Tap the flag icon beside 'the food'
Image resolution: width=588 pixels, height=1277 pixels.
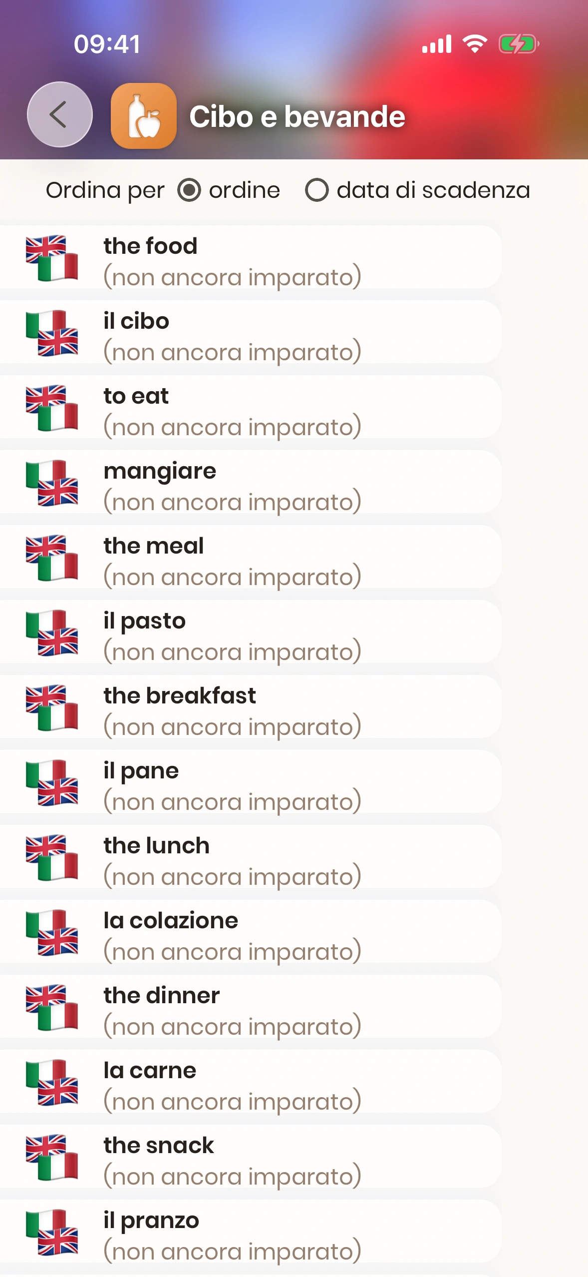point(52,258)
